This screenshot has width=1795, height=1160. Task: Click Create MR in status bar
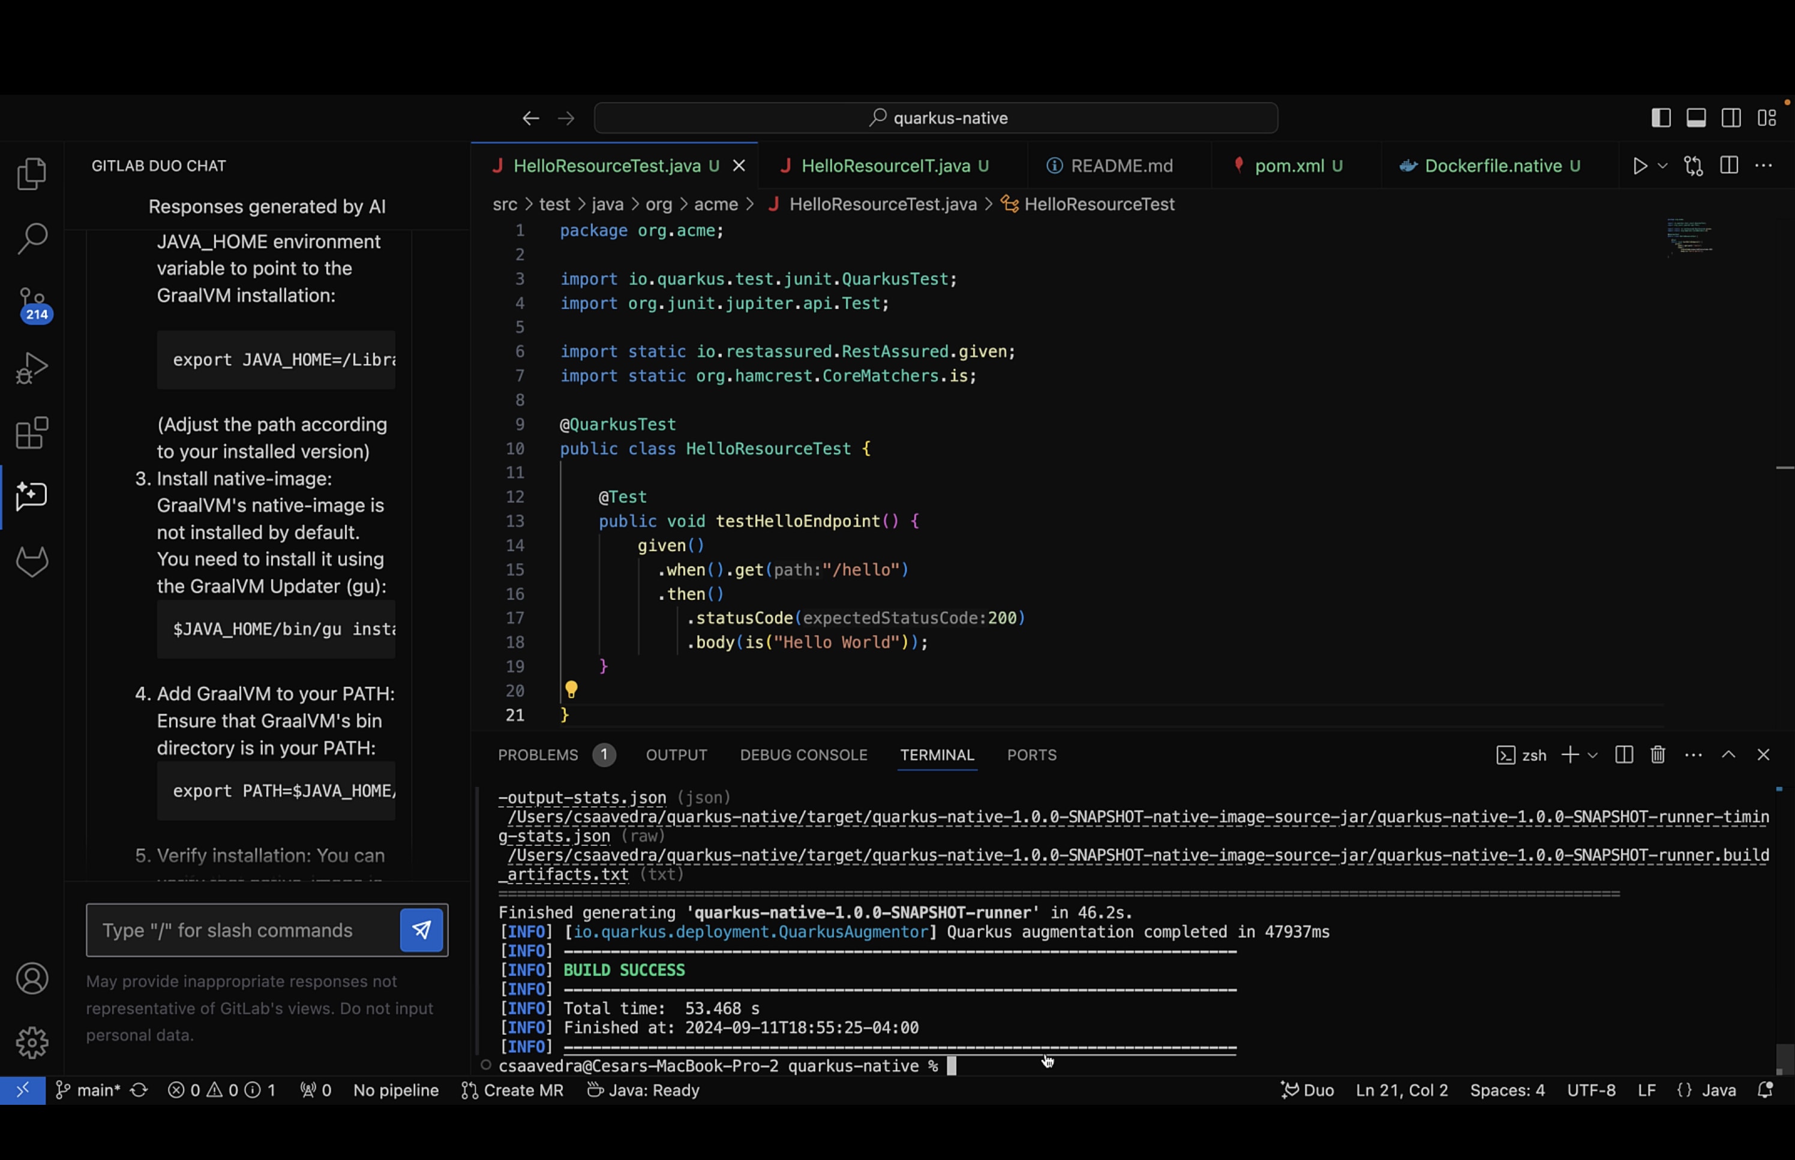point(512,1090)
